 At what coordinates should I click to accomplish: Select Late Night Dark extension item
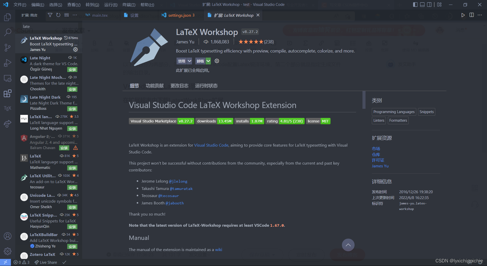pyautogui.click(x=49, y=103)
